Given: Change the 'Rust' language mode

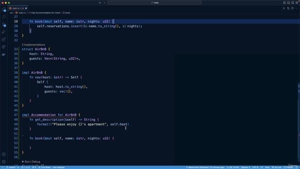Looking at the screenshot, I should pos(267,167).
